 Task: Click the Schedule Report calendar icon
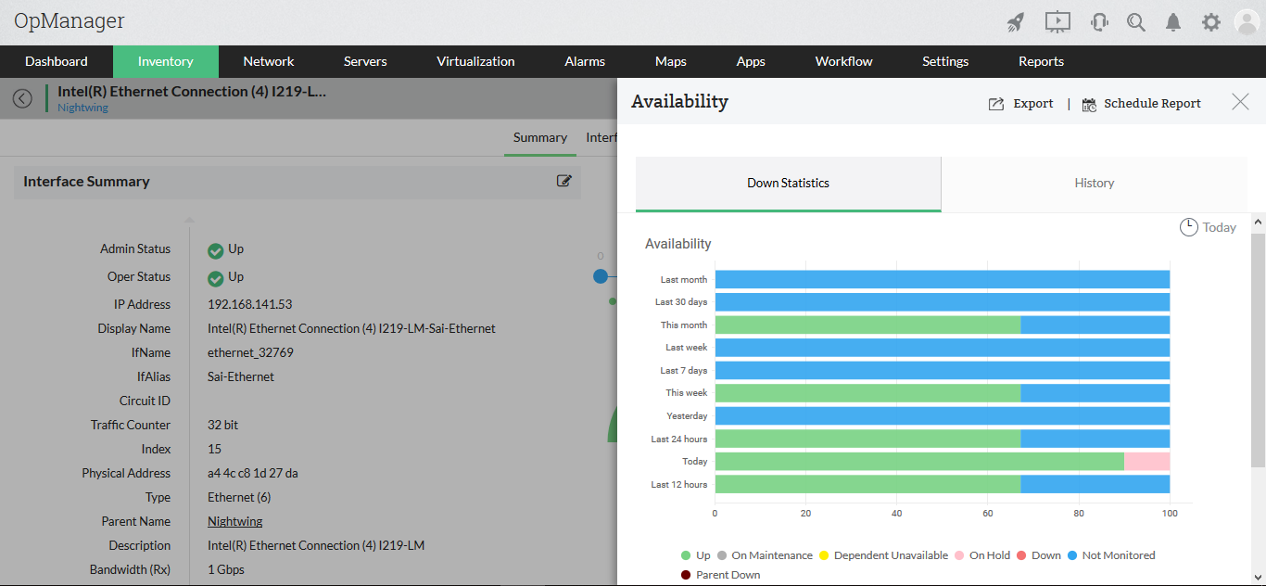(x=1089, y=104)
